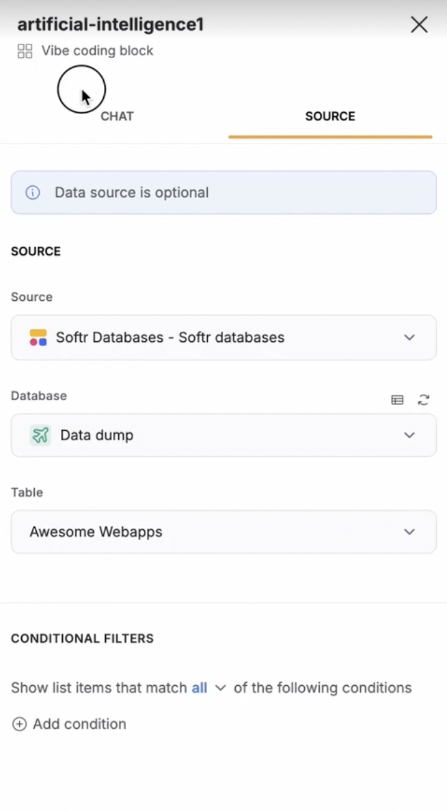
Task: Open the Source dropdown
Action: pyautogui.click(x=223, y=338)
